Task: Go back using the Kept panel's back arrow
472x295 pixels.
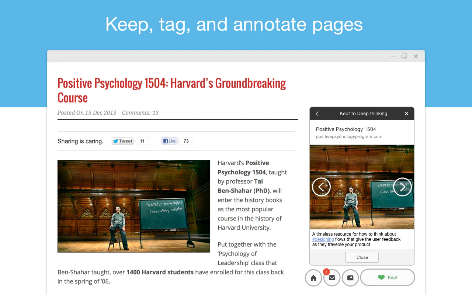Action: [x=317, y=114]
